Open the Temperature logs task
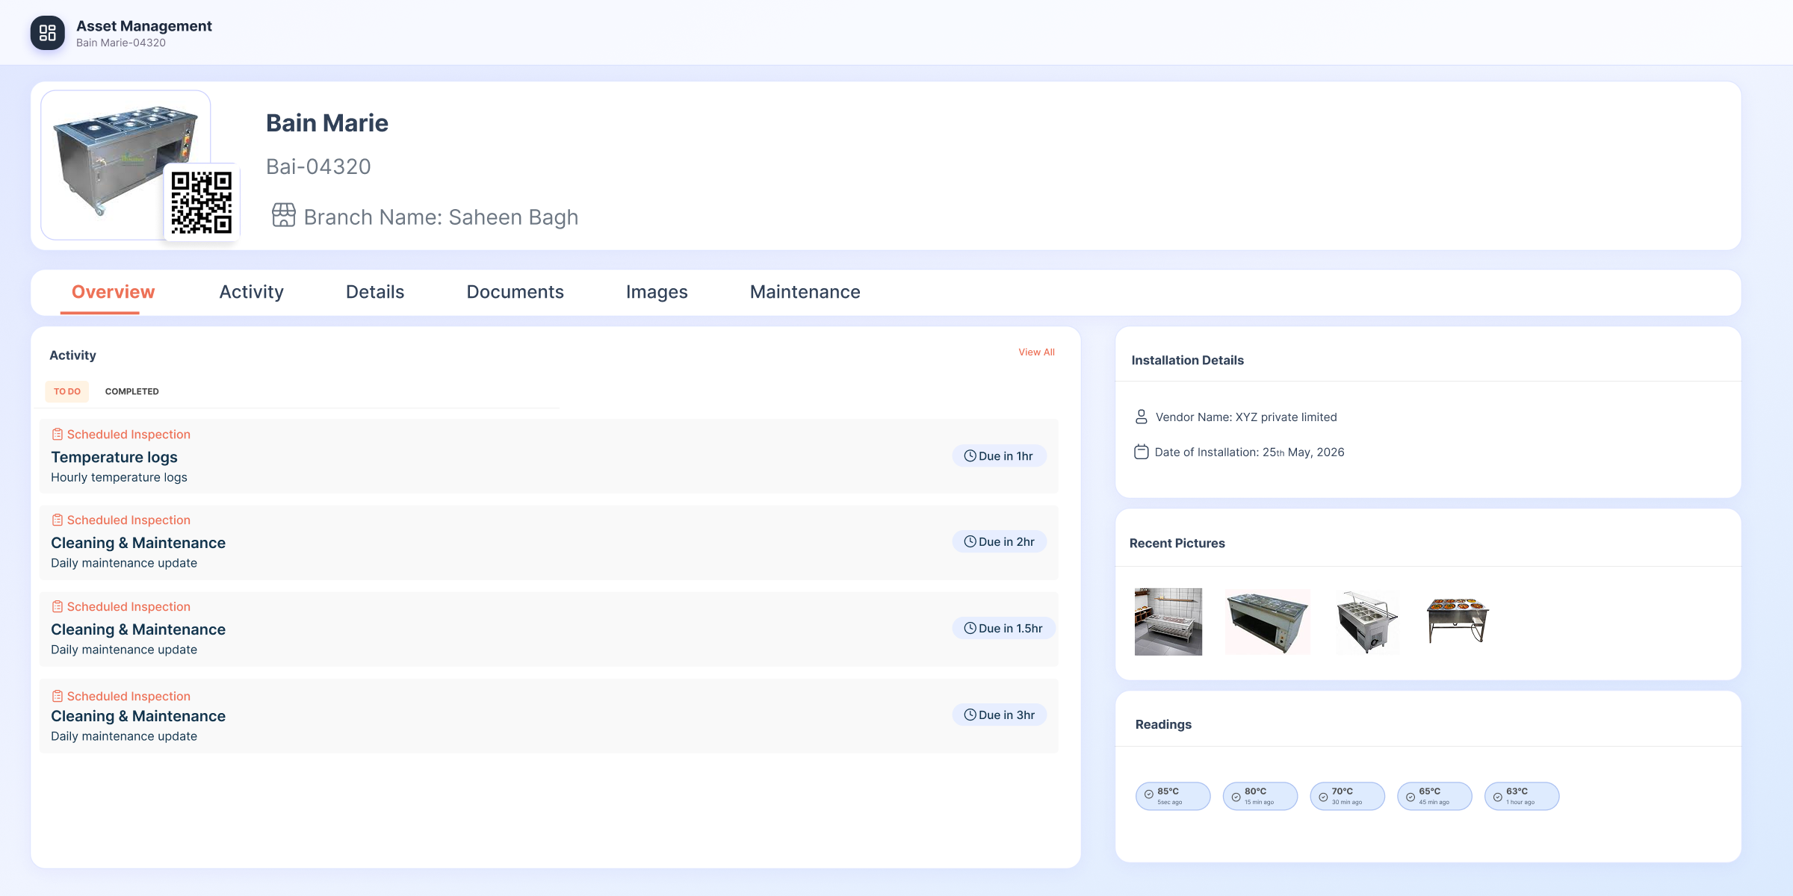This screenshot has width=1793, height=896. [548, 455]
